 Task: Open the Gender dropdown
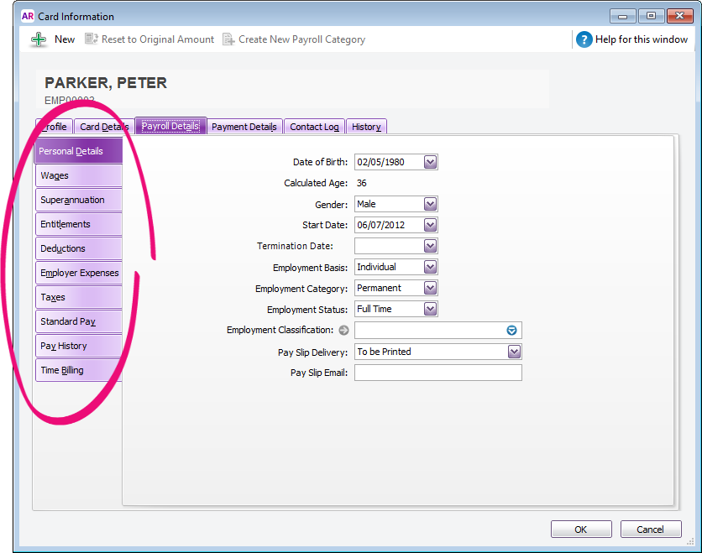point(430,204)
